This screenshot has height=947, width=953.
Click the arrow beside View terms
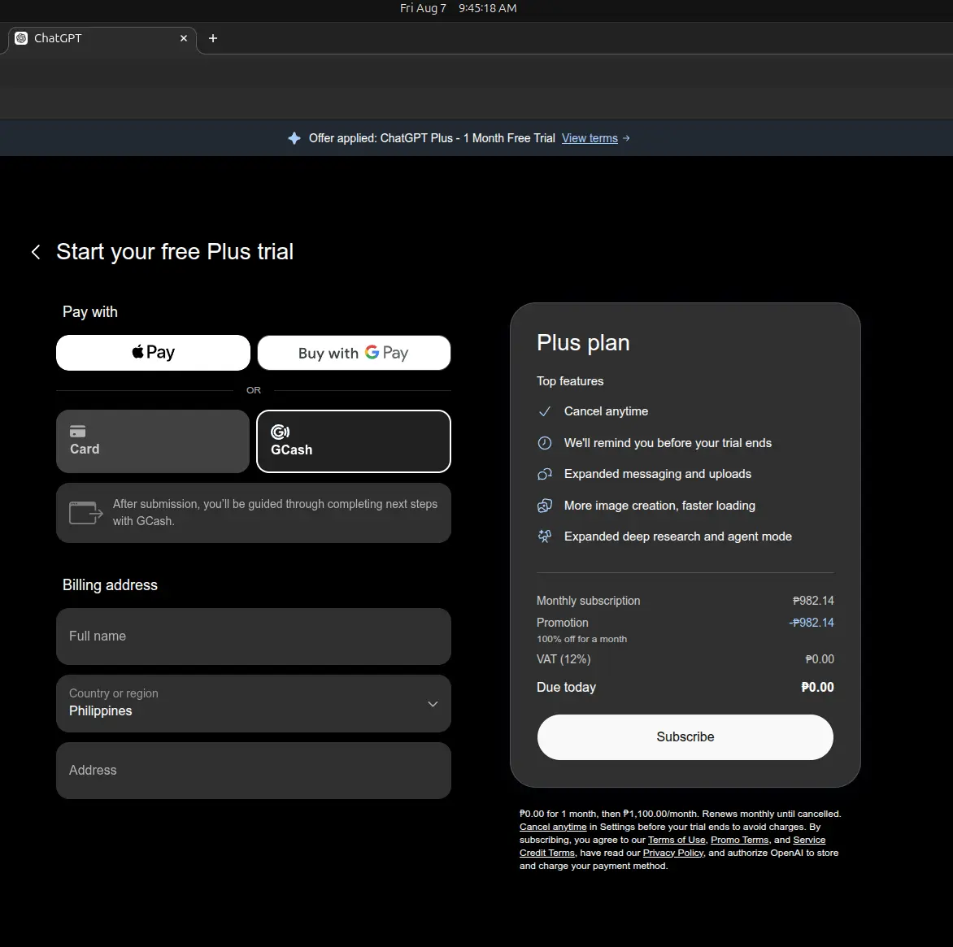click(x=627, y=138)
